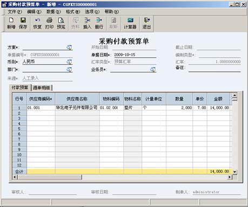Open 预览 (Preview) from toolbar
The image size is (248, 207).
tap(61, 23)
